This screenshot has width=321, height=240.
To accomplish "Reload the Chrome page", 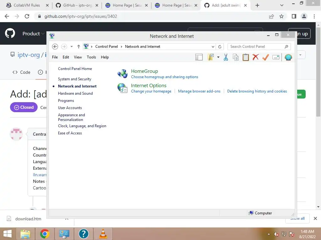I will (x=27, y=16).
